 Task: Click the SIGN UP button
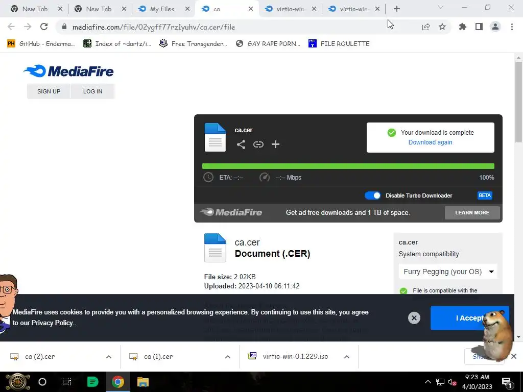point(49,91)
